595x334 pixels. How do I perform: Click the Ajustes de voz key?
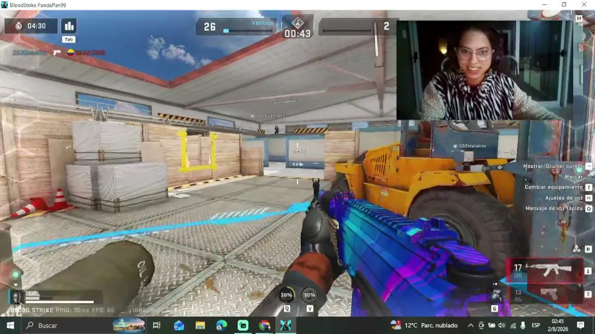589,198
